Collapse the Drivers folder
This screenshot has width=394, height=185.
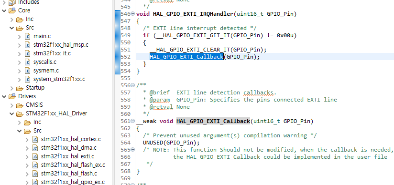click(4, 96)
